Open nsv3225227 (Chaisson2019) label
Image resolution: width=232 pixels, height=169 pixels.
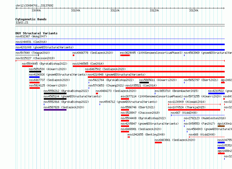[35, 58]
